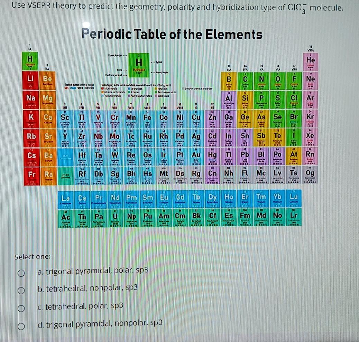The width and height of the screenshot is (359, 342).
Task: Click the 'Periodic Table of the Elements' title
Action: [172, 34]
